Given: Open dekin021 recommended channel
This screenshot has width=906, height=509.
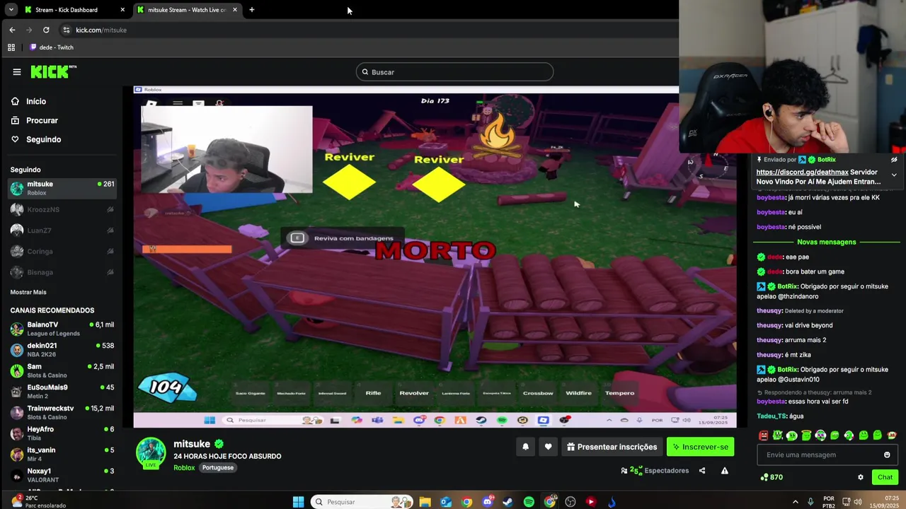Looking at the screenshot, I should coord(62,350).
